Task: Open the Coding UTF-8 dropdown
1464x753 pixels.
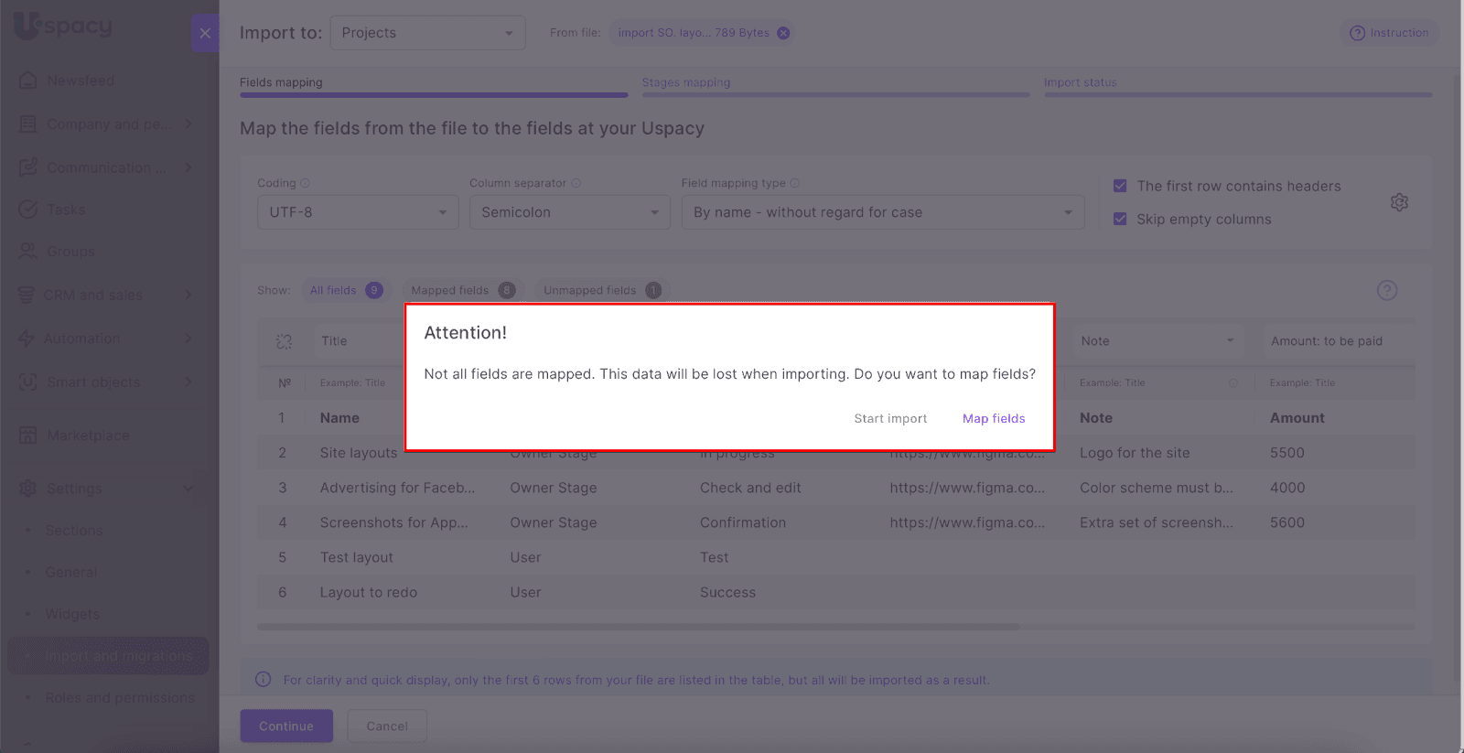Action: click(x=358, y=212)
